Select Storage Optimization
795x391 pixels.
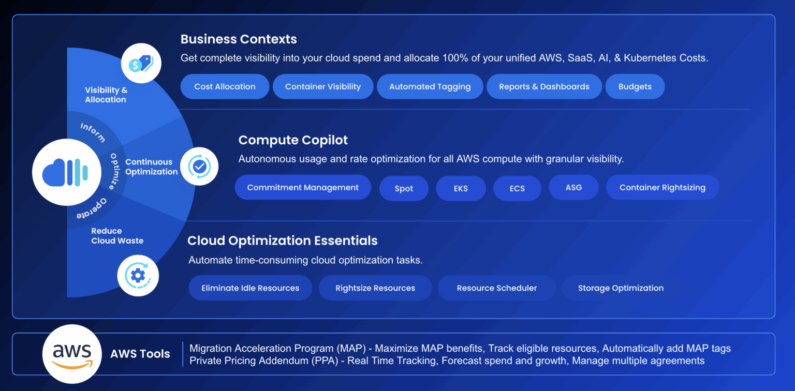620,288
